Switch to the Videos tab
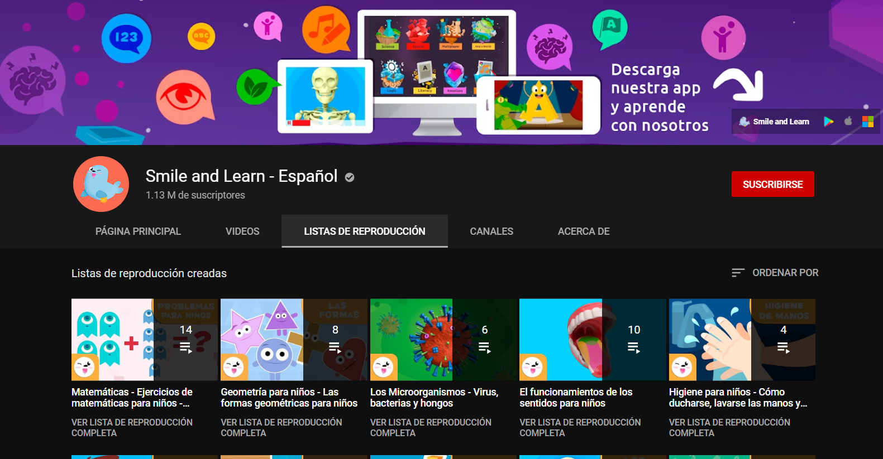Viewport: 883px width, 459px height. (242, 231)
